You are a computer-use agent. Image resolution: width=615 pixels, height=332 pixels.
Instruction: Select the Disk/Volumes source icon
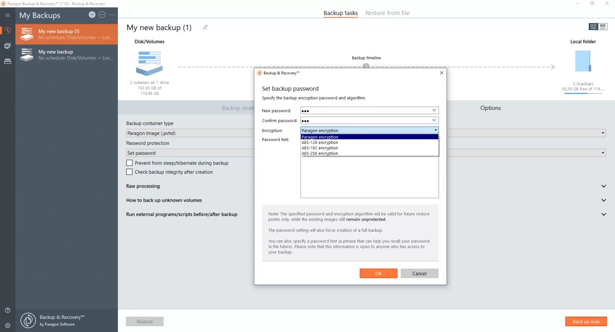click(150, 63)
